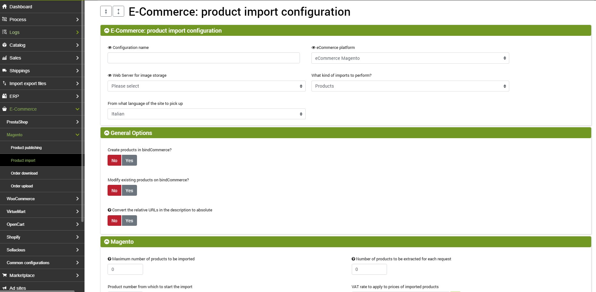Screen dimensions: 596x292
Task: Click the Marketplace cart icon
Action: (x=4, y=275)
